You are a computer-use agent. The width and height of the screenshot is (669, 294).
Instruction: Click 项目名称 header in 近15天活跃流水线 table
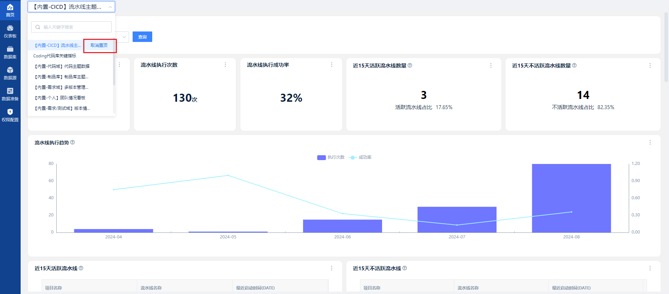point(54,288)
